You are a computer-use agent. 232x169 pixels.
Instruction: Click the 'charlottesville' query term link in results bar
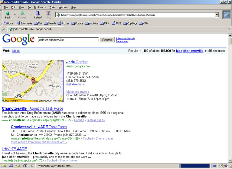pos(193,51)
